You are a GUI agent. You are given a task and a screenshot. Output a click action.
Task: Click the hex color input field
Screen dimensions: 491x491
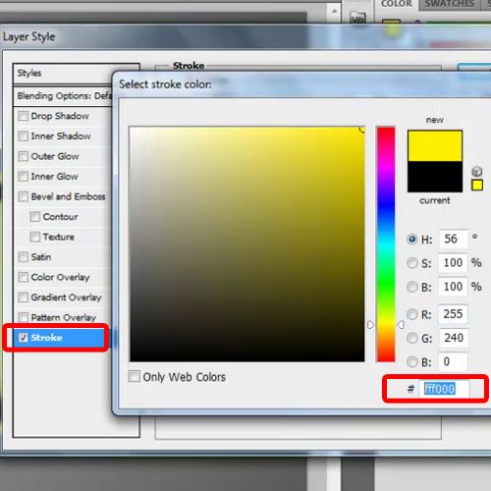tap(444, 389)
